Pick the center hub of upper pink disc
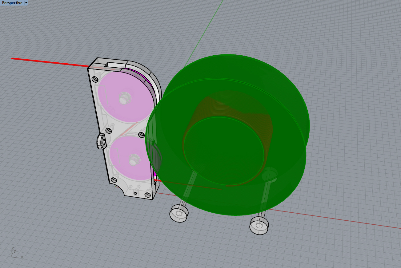 (x=124, y=97)
